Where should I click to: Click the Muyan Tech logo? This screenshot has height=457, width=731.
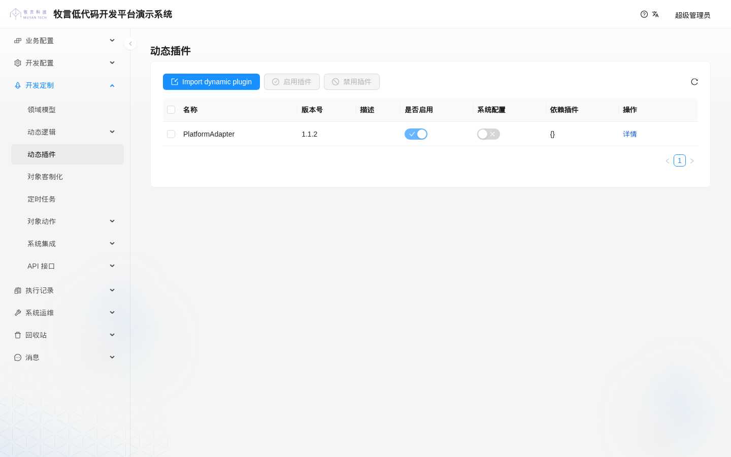28,14
